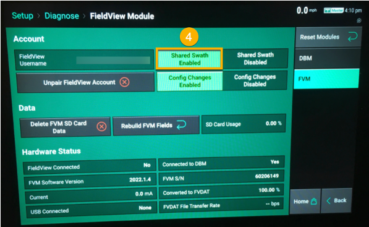Click the Connected to DBM Yes row
This screenshot has width=369, height=227.
point(221,163)
